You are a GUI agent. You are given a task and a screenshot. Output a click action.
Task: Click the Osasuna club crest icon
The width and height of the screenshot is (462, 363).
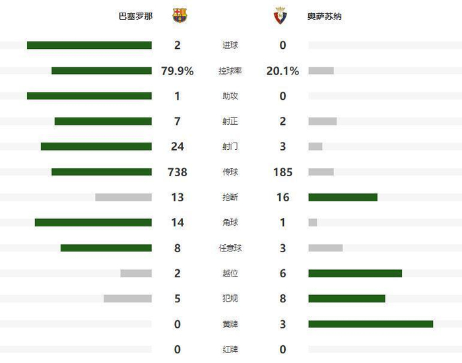(280, 15)
